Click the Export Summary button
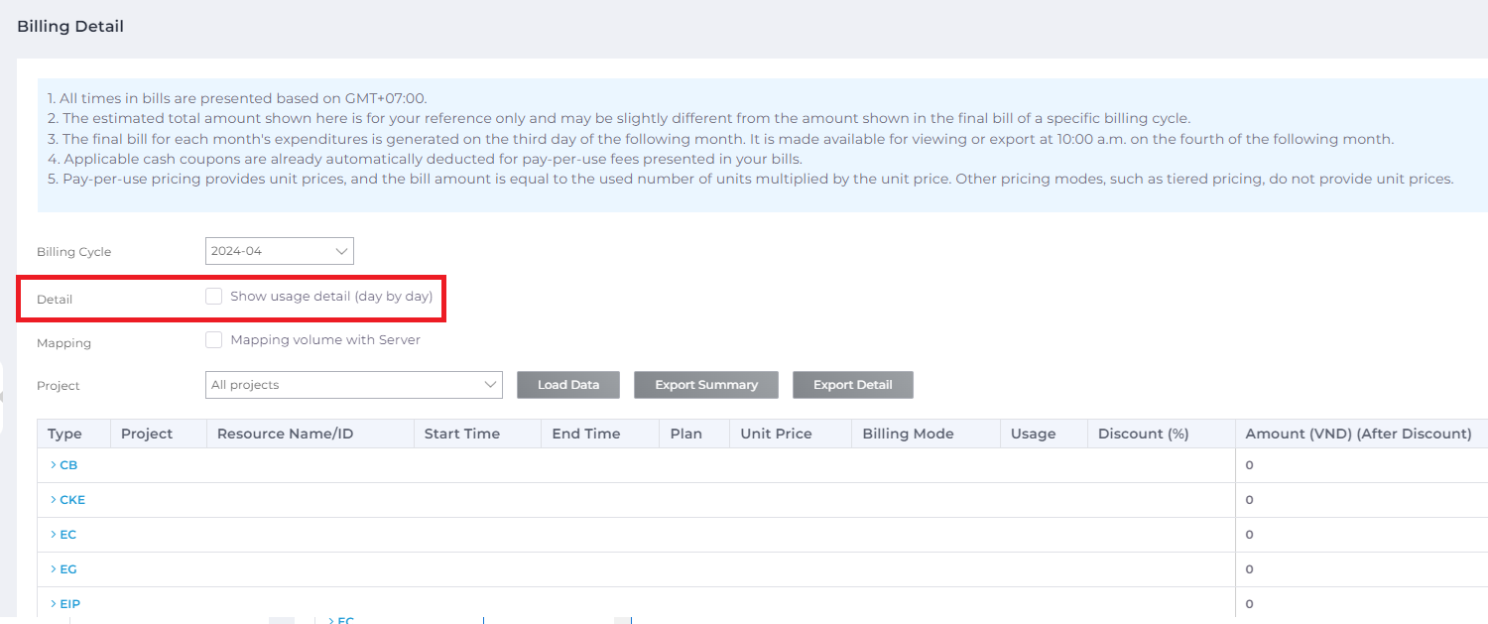1488x624 pixels. coord(706,385)
